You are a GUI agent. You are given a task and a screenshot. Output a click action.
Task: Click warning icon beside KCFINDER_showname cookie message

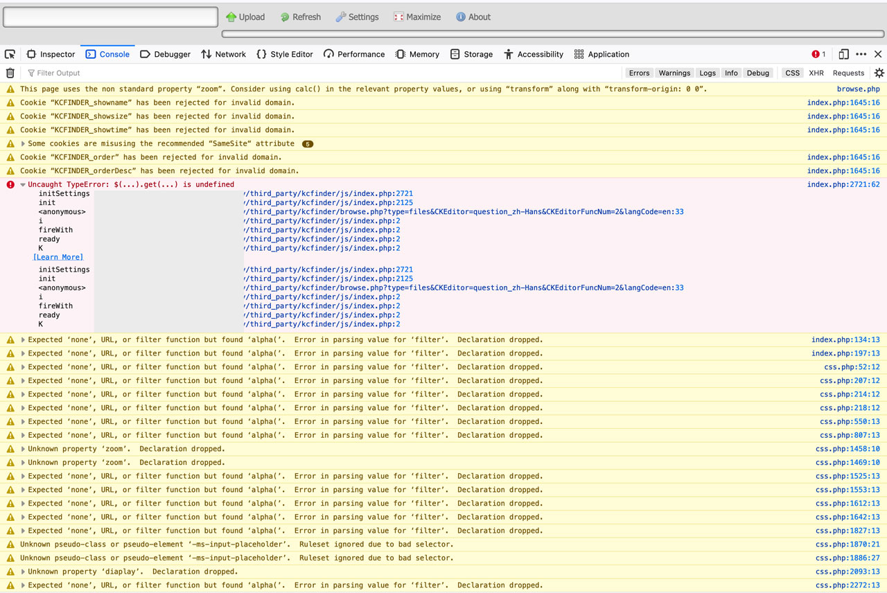pos(10,103)
